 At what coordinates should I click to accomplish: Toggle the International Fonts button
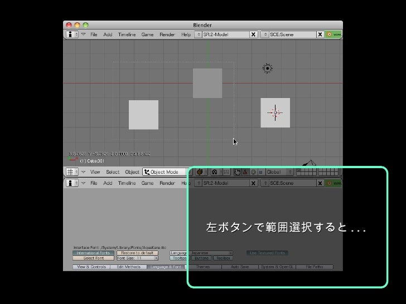point(94,253)
